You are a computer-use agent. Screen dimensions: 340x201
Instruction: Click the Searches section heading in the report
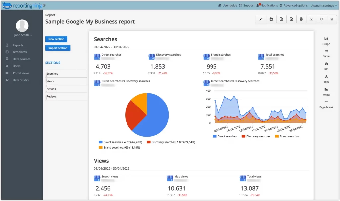click(105, 39)
